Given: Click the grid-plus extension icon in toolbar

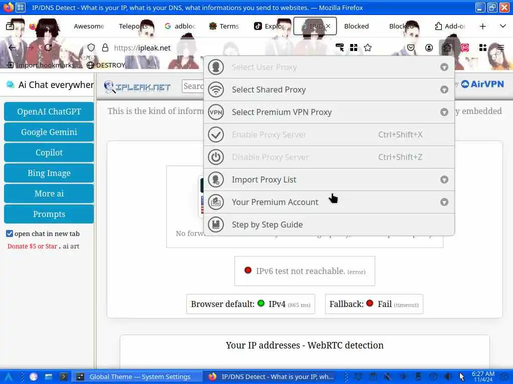Looking at the screenshot, I should (x=482, y=47).
